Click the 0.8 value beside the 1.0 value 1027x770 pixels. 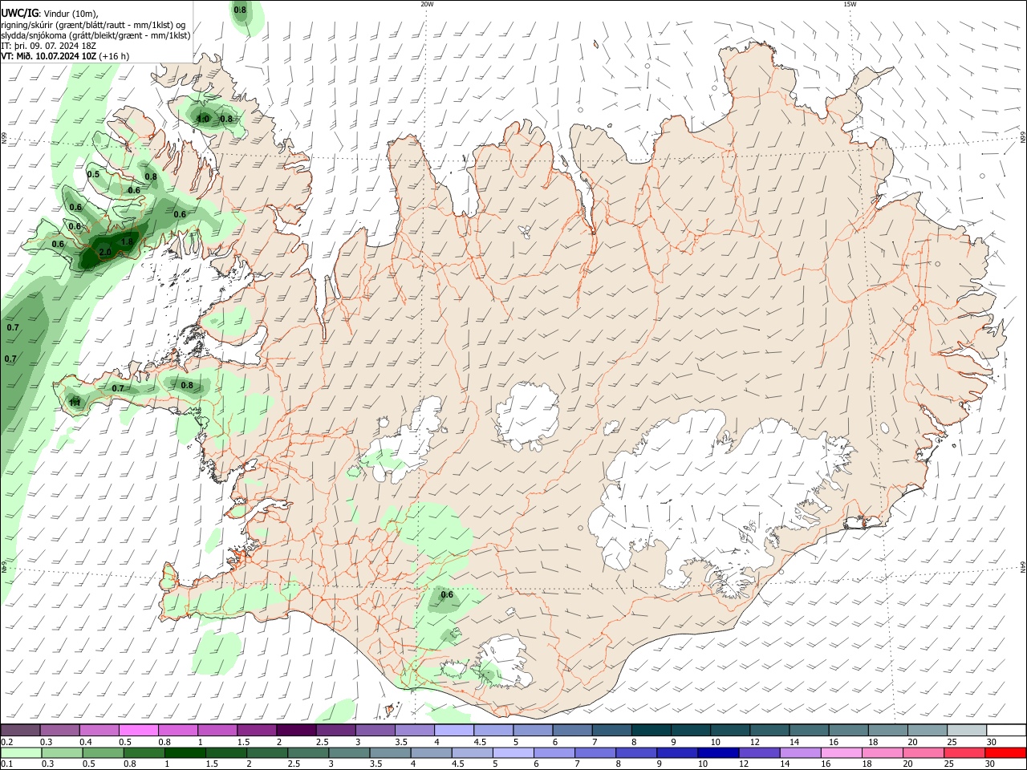(x=226, y=119)
